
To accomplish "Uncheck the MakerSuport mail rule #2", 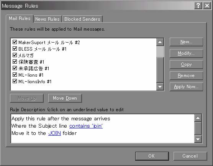I will coord(15,42).
